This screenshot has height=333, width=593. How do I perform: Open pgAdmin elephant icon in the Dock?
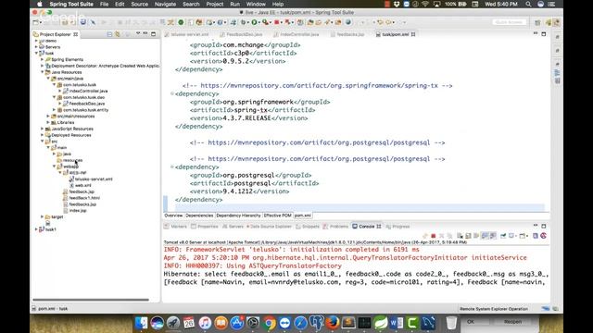click(317, 323)
